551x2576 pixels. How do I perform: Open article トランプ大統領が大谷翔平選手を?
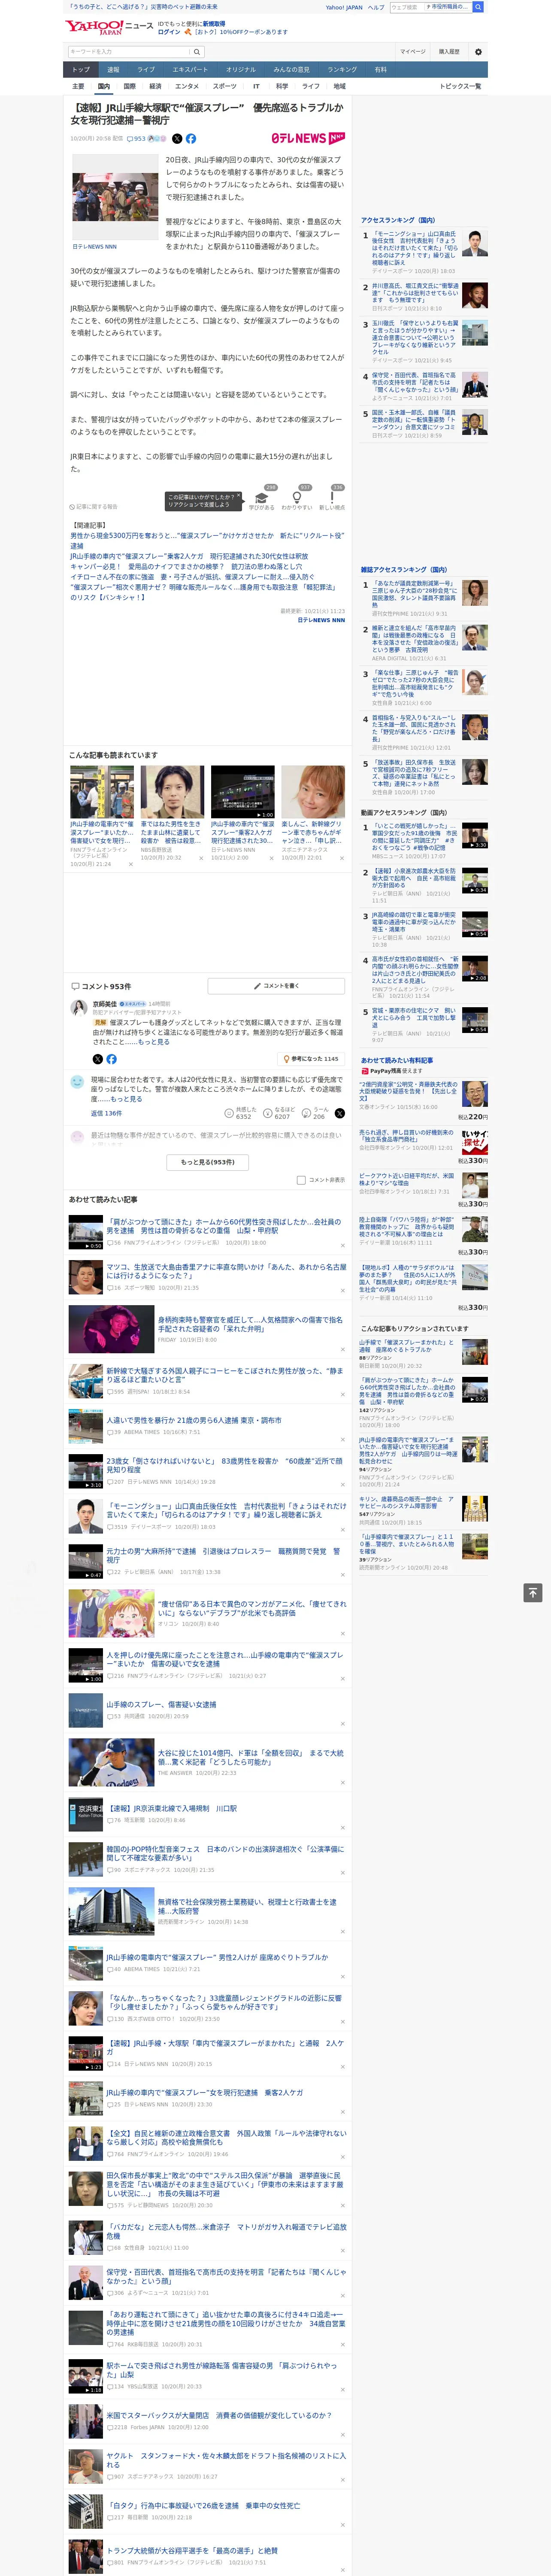(x=192, y=2550)
